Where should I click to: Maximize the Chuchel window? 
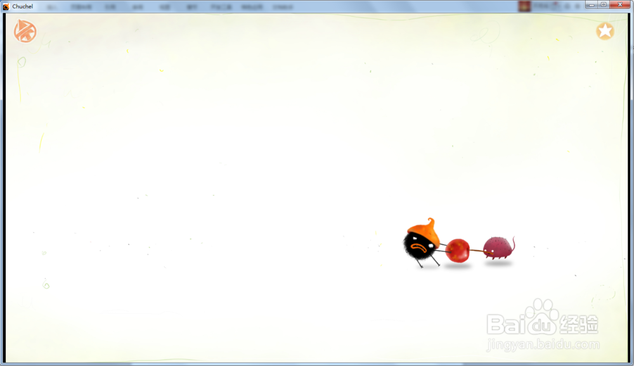[x=604, y=5]
